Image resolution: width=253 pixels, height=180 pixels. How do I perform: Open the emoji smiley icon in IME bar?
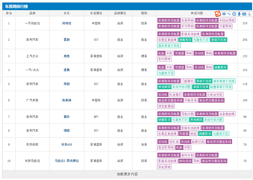(x=234, y=14)
